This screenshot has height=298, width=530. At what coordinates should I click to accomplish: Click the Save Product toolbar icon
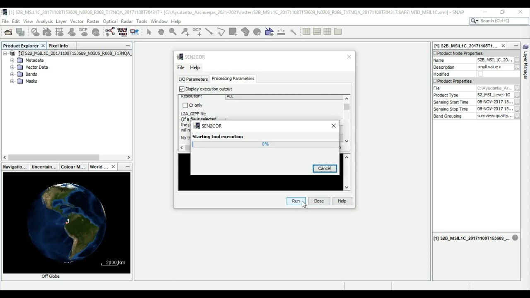click(20, 32)
